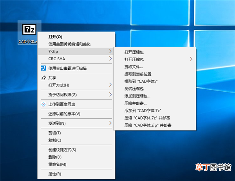Choose 剪切(T) to cut the file

76,133
